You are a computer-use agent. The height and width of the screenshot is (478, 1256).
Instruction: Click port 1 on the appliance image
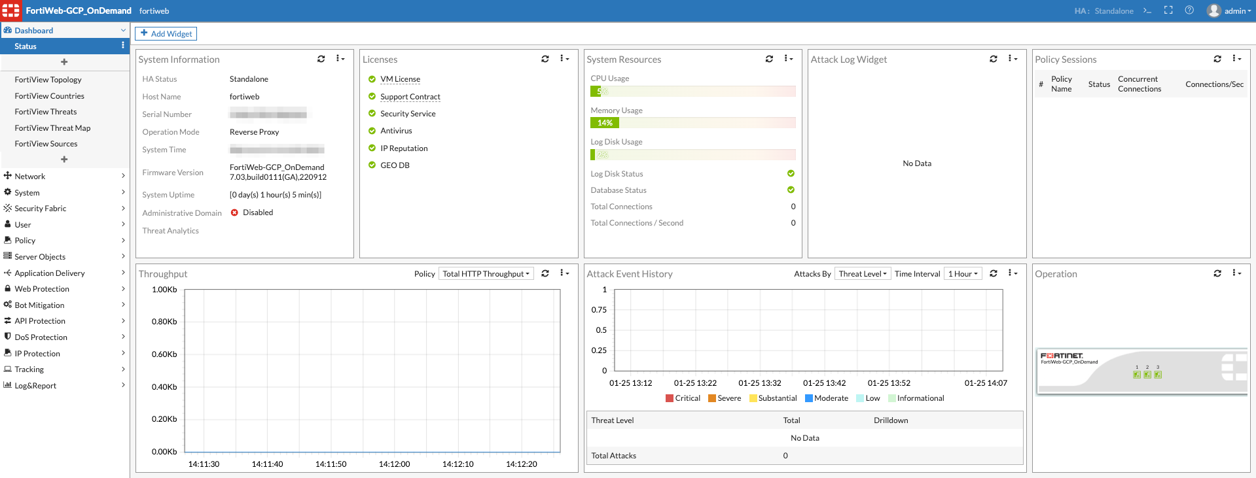tap(1137, 375)
